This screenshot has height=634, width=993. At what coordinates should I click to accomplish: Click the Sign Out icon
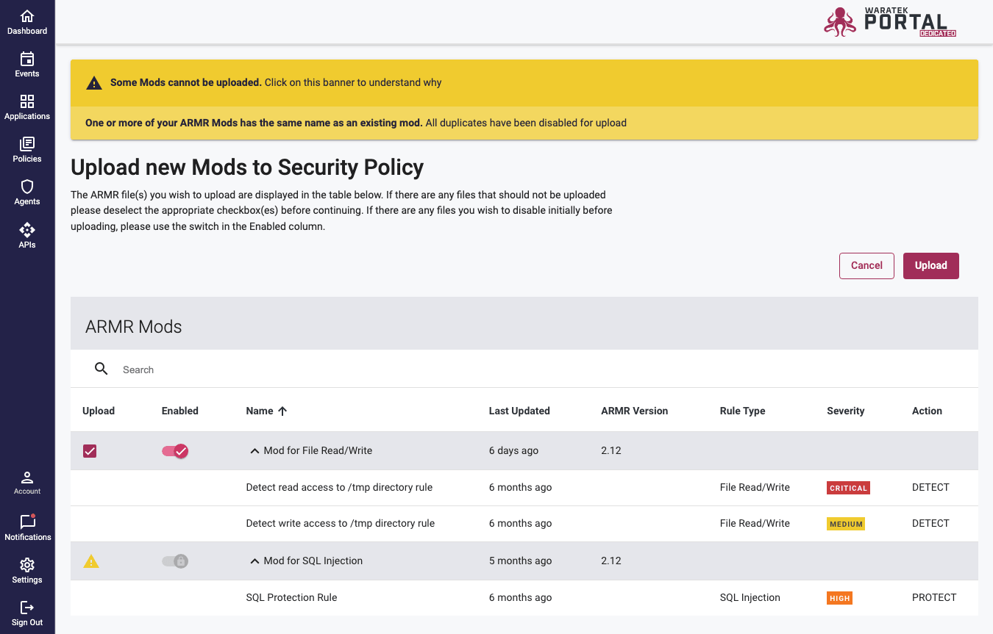(27, 608)
